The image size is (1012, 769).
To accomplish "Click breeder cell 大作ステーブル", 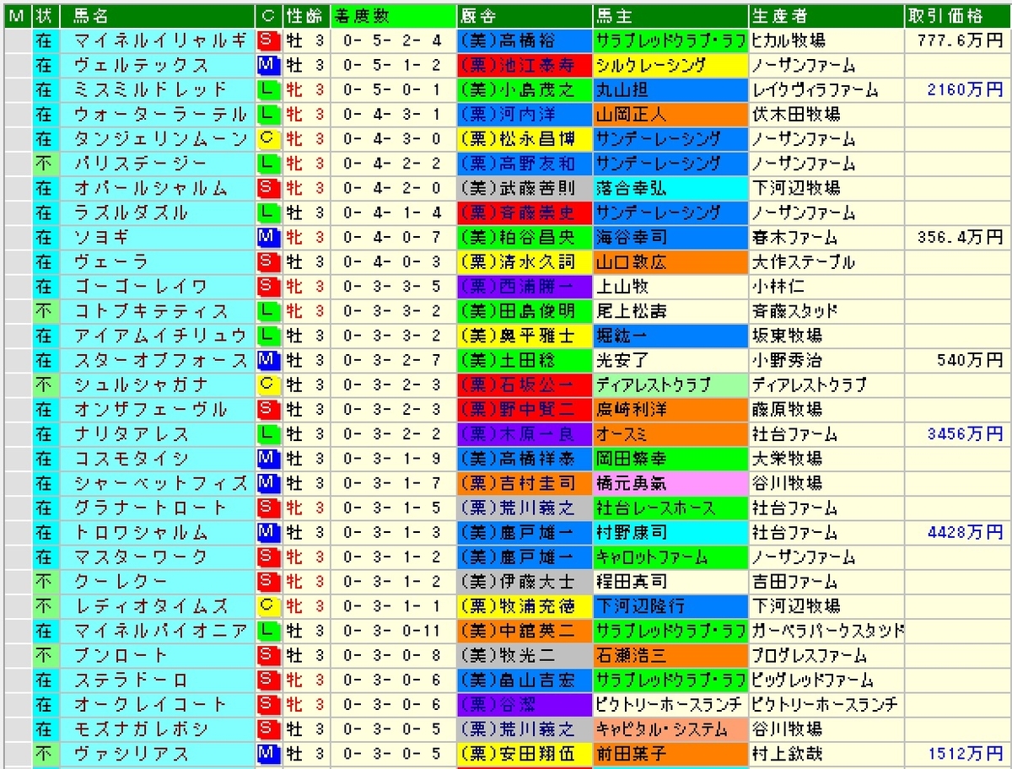I will [826, 261].
